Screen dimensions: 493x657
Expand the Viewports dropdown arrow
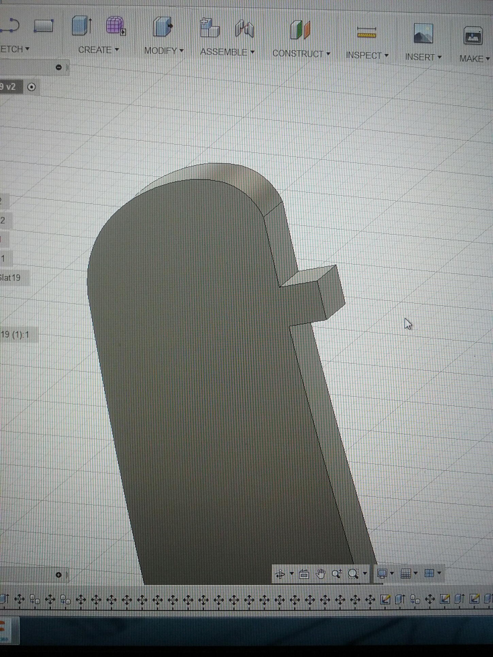coord(439,573)
